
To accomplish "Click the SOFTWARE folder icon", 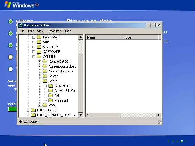I will pyautogui.click(x=39, y=52).
